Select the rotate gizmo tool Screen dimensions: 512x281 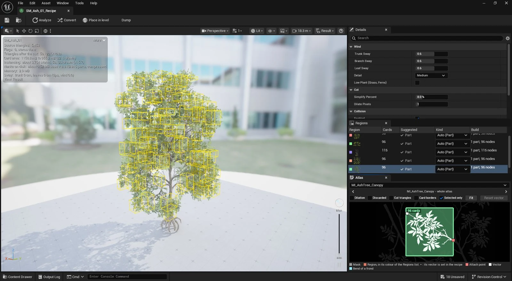tap(30, 31)
